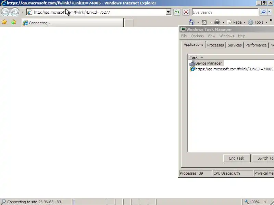Open a new blank tab
Screen dimensions: 274x205
[129, 23]
